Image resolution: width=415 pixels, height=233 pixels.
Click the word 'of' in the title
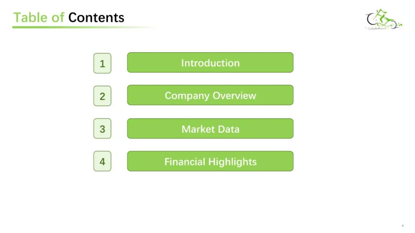pos(58,17)
